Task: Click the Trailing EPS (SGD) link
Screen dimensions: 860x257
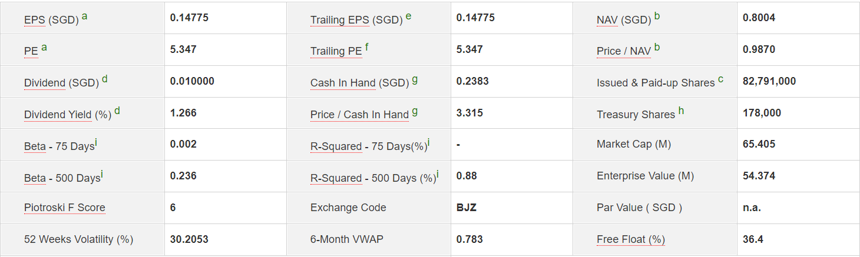Action: click(340, 20)
